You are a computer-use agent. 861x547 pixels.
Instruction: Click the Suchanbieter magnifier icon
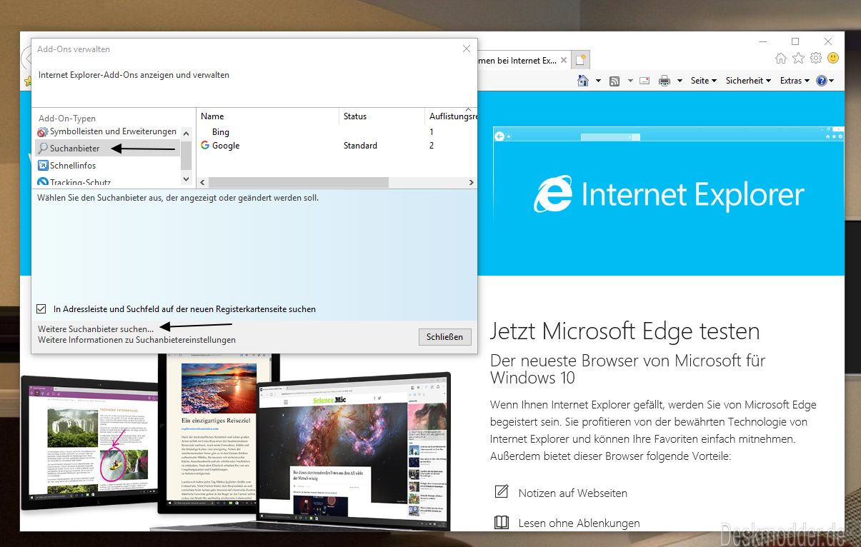(43, 149)
